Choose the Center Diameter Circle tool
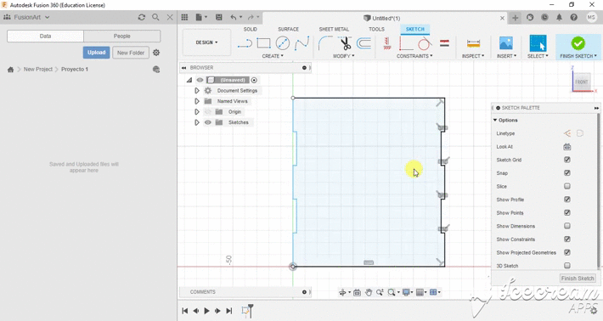 pos(283,43)
